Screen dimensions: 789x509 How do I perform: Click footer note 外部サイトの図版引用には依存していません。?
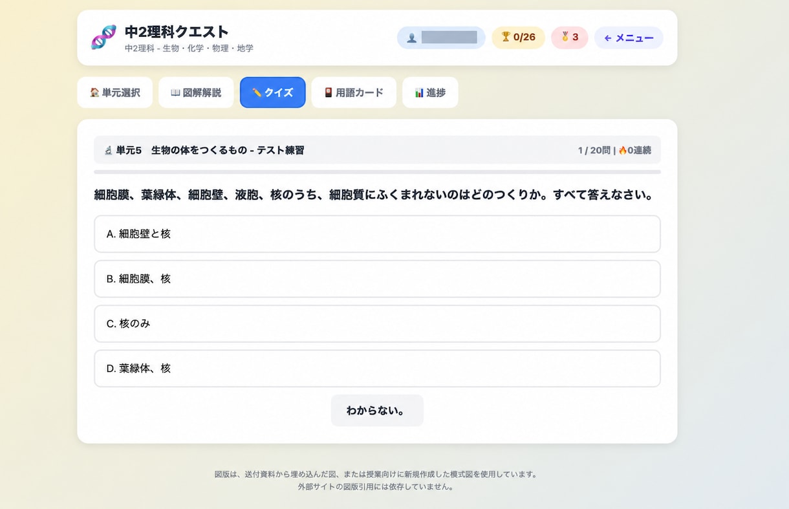point(376,487)
